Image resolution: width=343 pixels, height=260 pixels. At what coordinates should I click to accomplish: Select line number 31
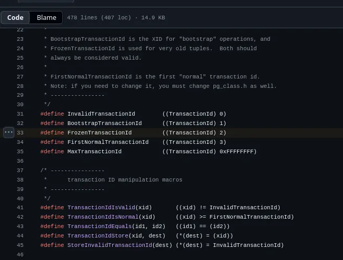click(20, 114)
